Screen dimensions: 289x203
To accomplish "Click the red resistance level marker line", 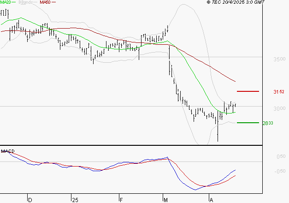I will [248, 91].
